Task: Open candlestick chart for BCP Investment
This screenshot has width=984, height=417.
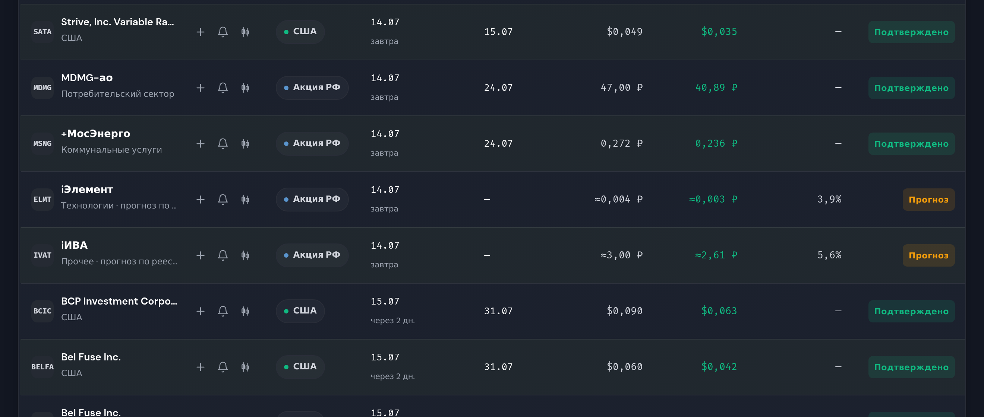Action: [245, 311]
